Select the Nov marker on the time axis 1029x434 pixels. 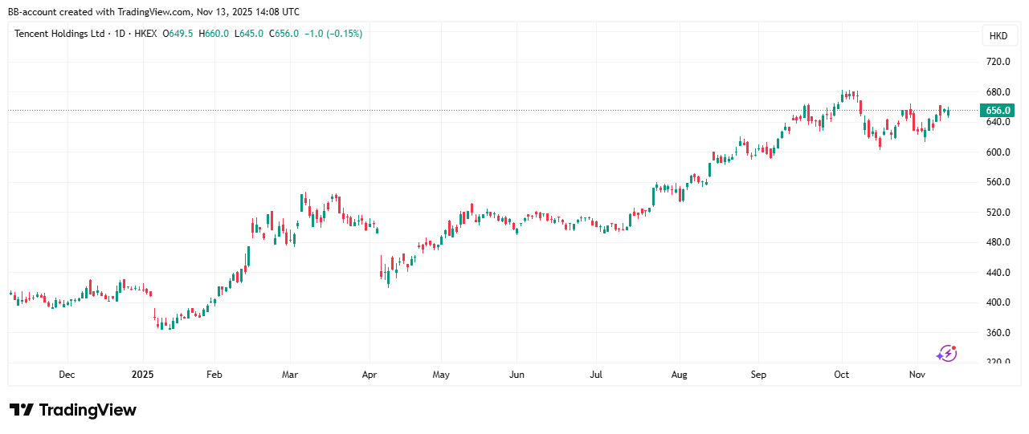pos(917,375)
